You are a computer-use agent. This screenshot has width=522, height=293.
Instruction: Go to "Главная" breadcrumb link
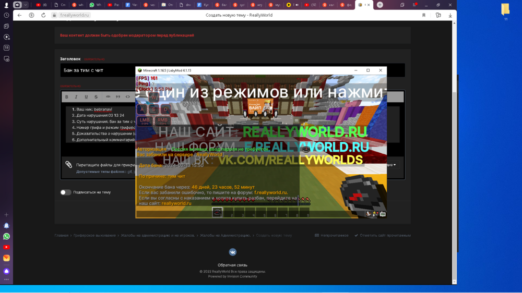(61, 236)
